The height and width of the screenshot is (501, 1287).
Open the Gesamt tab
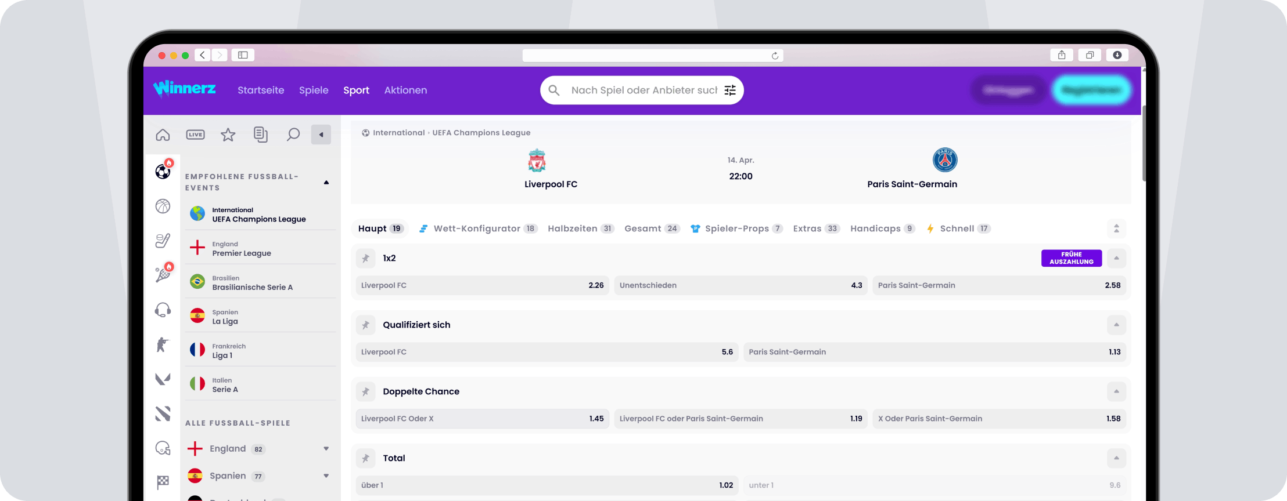(x=652, y=228)
